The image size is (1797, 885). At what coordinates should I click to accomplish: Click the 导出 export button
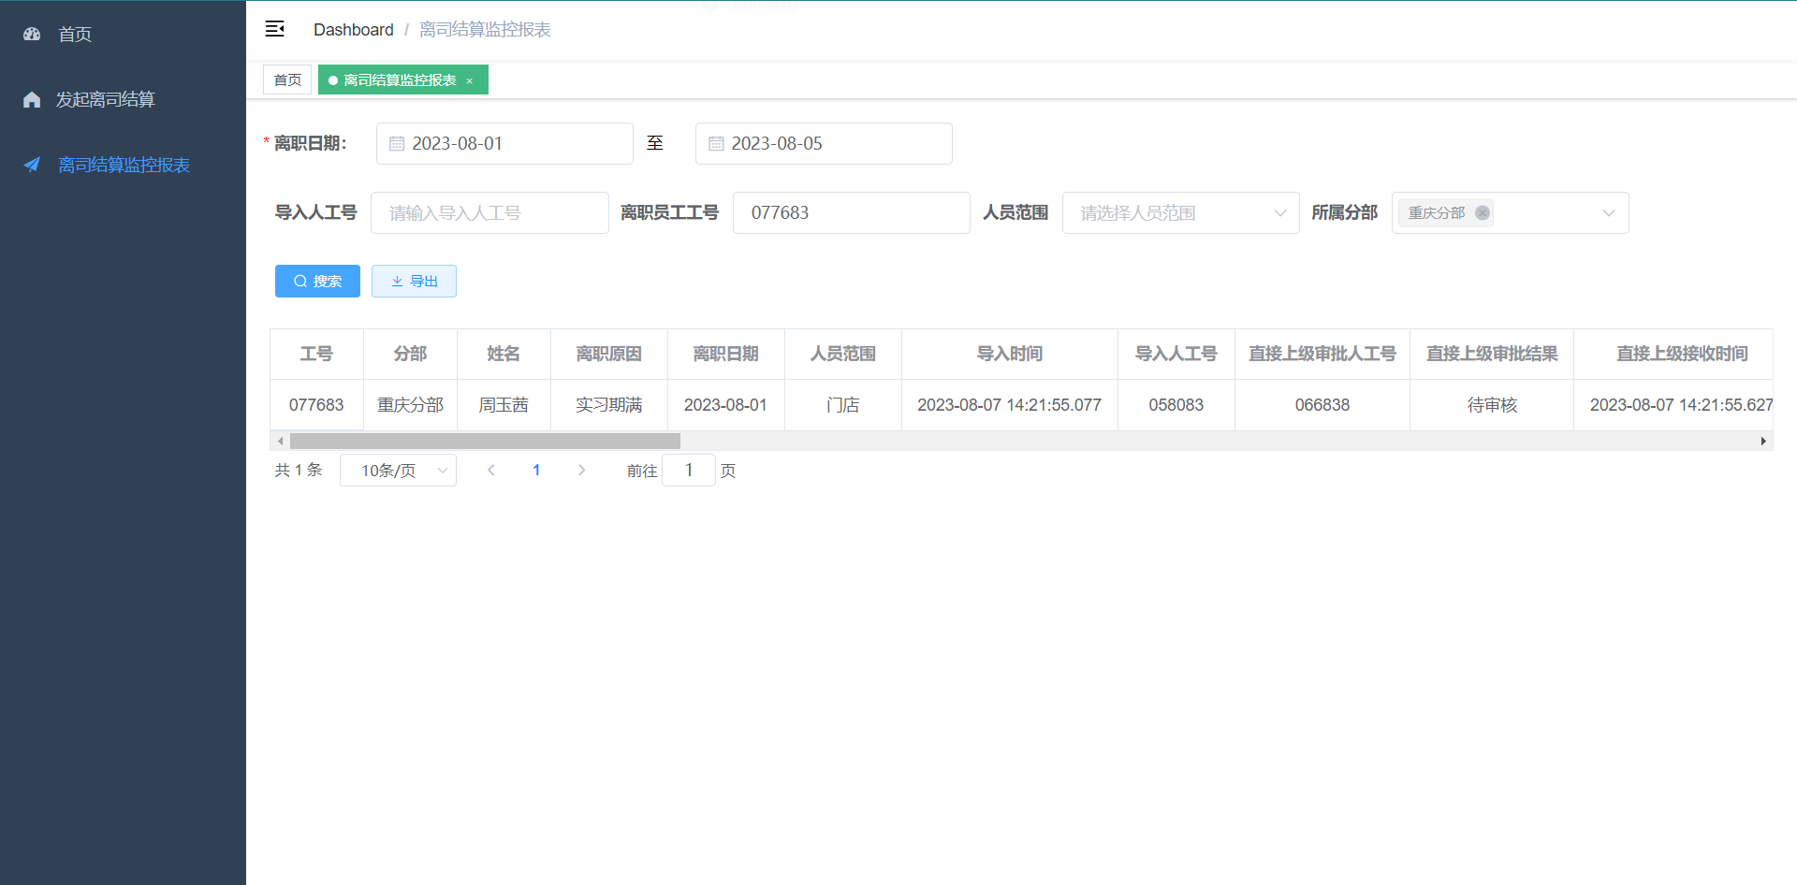pos(414,281)
